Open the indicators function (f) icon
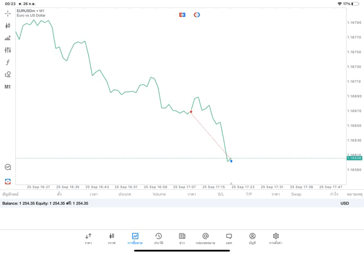Viewport: 364px width, 254px height. tap(8, 63)
